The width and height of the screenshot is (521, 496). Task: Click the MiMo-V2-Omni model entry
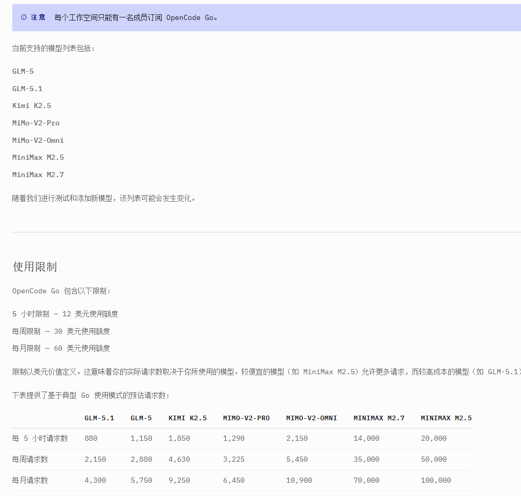tap(38, 140)
